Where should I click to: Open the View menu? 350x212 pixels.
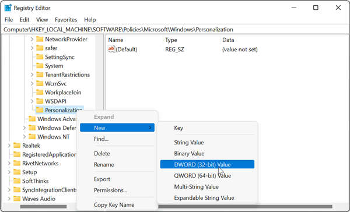pyautogui.click(x=42, y=20)
